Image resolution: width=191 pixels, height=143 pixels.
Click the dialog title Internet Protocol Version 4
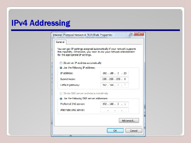[x=83, y=35]
